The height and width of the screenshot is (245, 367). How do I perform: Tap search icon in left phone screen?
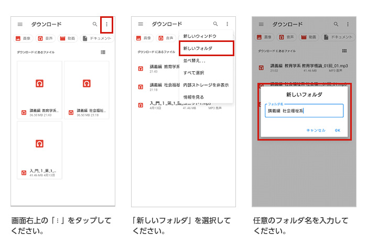(x=95, y=24)
